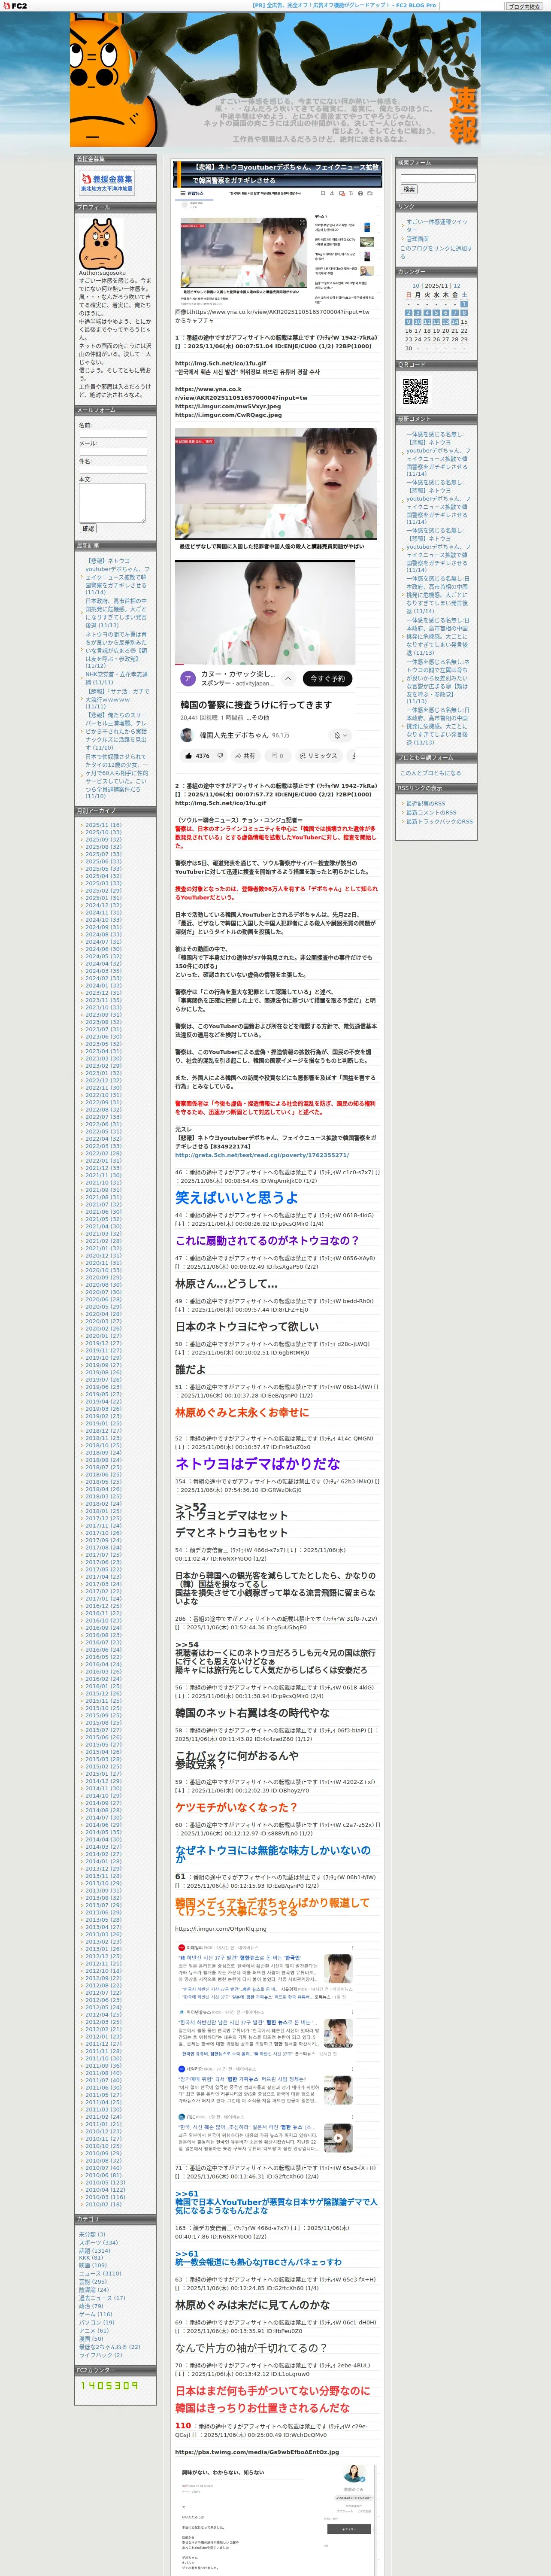Screen dimensions: 551x2576
Task: Go to next month 12 in calendar
Action: tap(457, 285)
